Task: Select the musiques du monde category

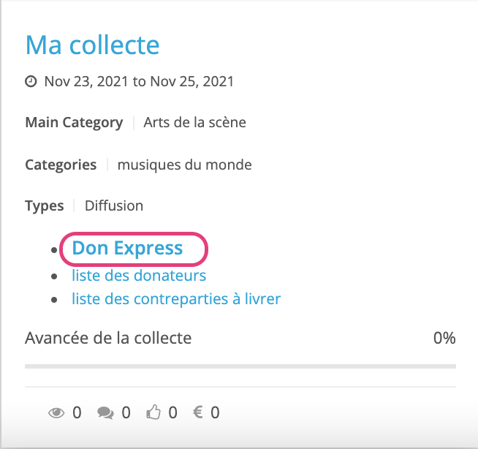Action: [185, 165]
